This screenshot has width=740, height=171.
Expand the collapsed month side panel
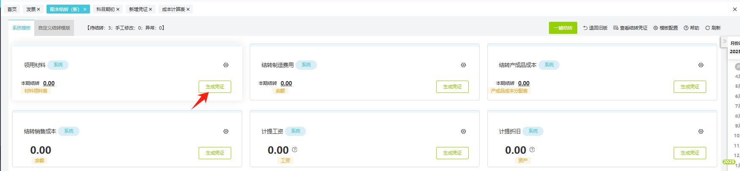click(724, 41)
